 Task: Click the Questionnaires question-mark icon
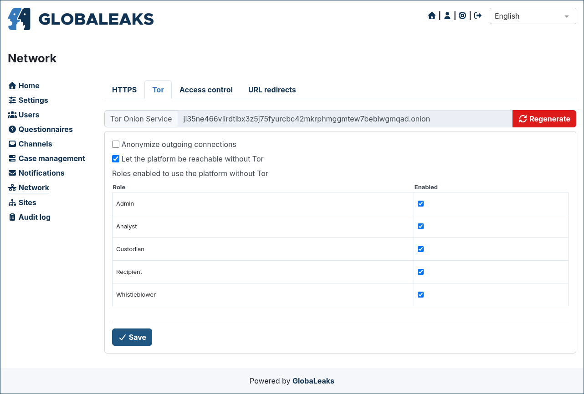coord(12,129)
